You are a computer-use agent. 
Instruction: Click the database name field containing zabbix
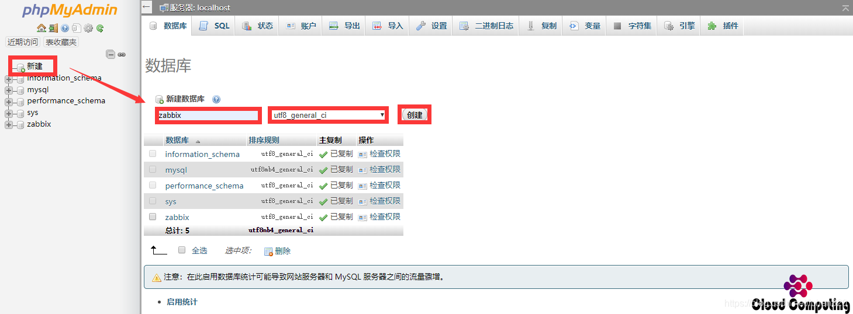pos(208,115)
